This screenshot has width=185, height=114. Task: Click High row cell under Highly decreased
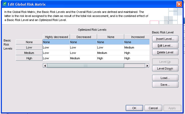56,58
